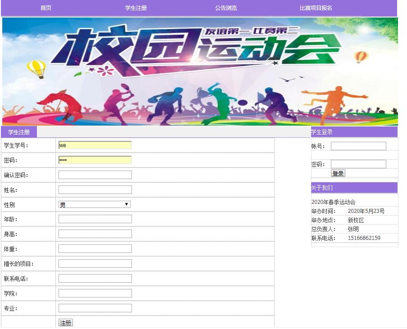
Task: Click the 擅长的项目: label
Action: pyautogui.click(x=19, y=264)
